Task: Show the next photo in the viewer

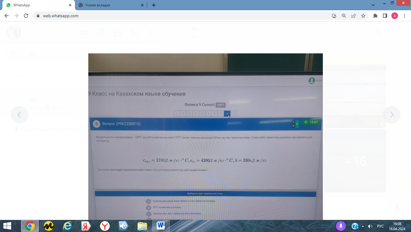Action: [x=392, y=115]
